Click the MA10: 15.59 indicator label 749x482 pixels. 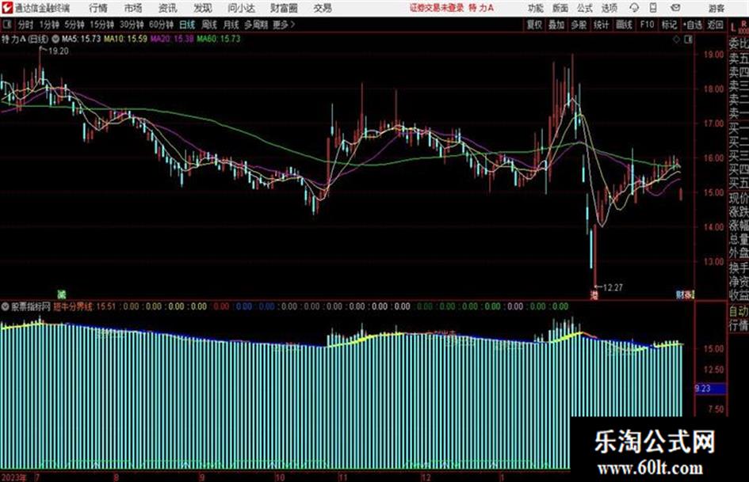pos(126,39)
